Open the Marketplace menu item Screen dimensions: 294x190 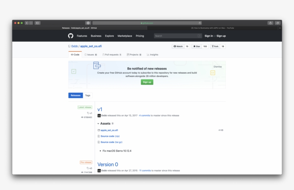[x=125, y=36]
